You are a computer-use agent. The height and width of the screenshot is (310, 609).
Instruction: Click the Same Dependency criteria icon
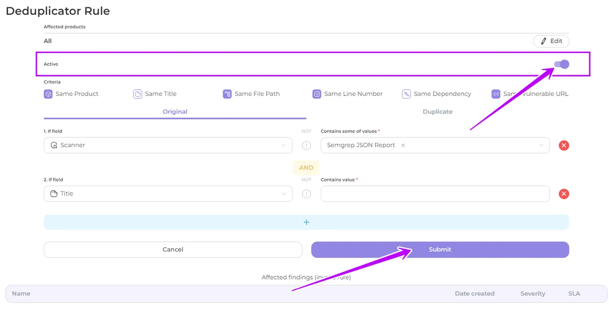tap(406, 94)
